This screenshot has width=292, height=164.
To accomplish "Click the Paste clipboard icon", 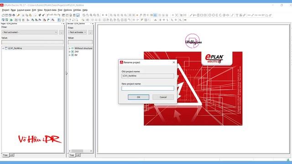I will point(30,15).
